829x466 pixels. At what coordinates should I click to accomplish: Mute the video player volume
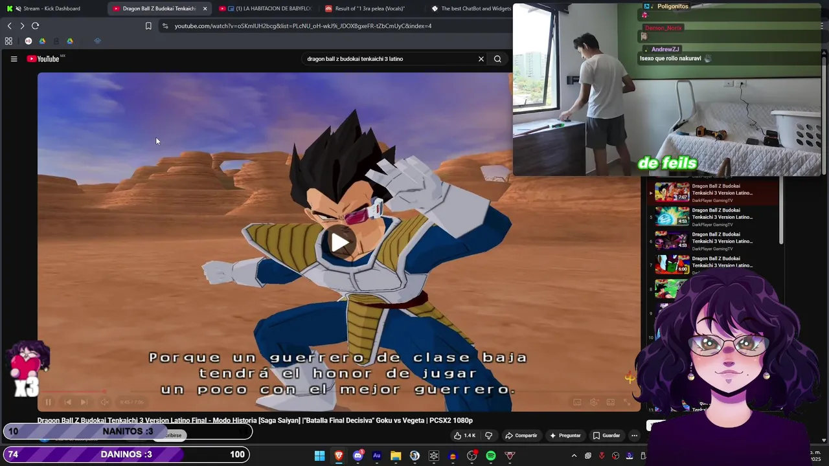point(104,402)
